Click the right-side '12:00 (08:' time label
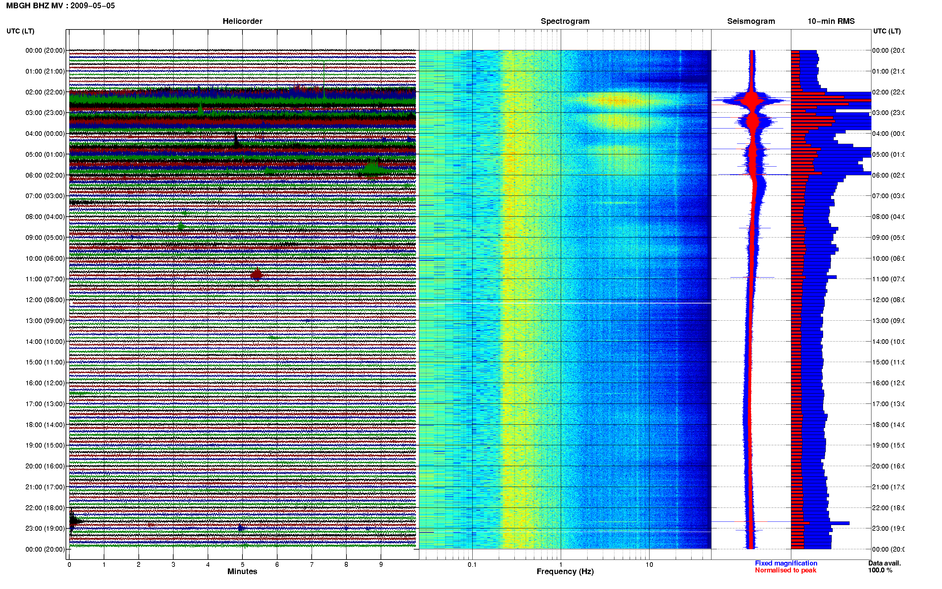 click(888, 300)
